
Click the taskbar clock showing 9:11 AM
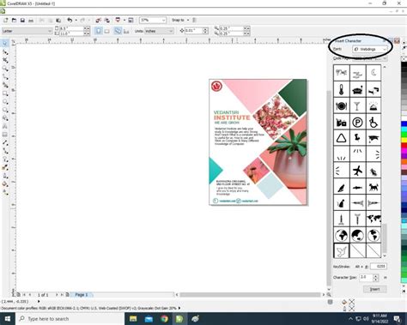380,318
